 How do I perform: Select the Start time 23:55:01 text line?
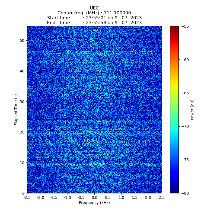coord(94,18)
